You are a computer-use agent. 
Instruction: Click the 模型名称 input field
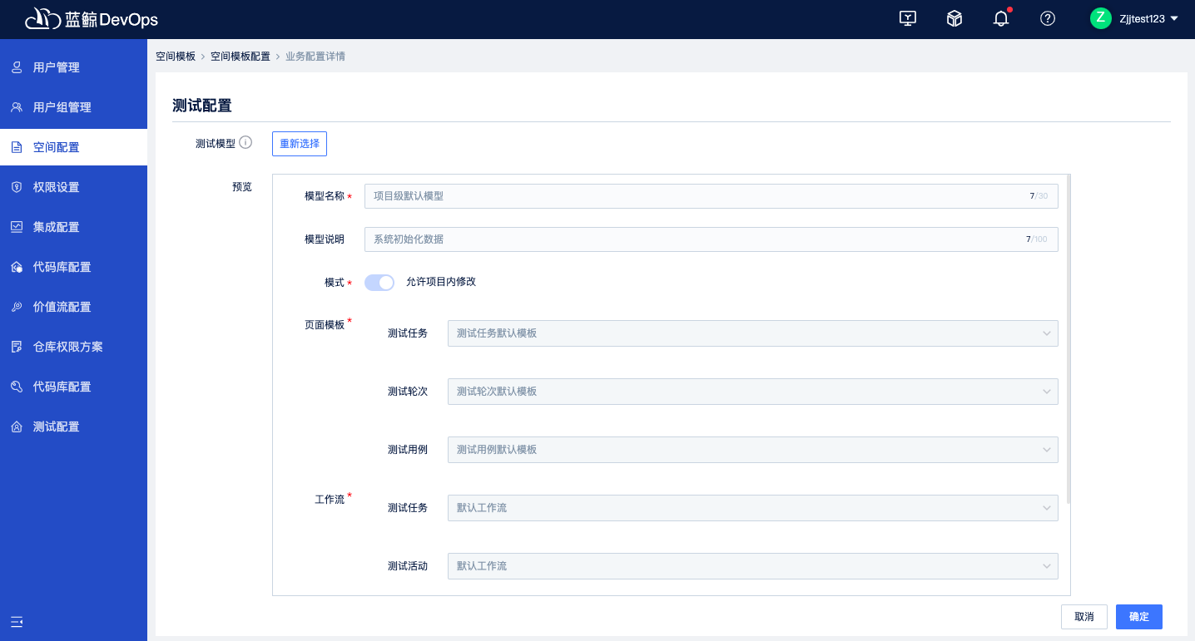click(712, 196)
